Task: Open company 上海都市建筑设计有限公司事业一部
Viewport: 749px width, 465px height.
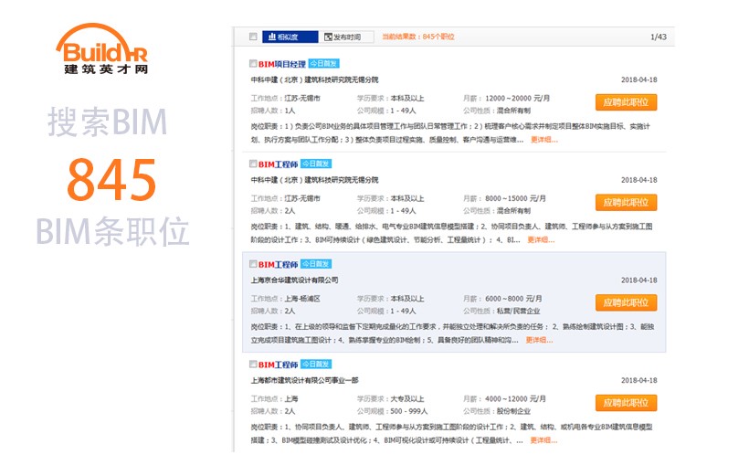Action: [x=304, y=380]
